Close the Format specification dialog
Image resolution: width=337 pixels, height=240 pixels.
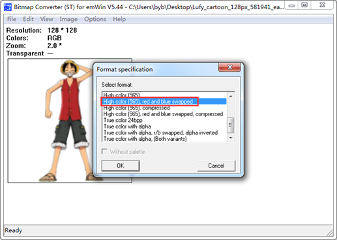pos(229,67)
